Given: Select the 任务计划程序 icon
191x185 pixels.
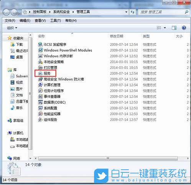Looking at the screenshot, I should (x=40, y=91).
